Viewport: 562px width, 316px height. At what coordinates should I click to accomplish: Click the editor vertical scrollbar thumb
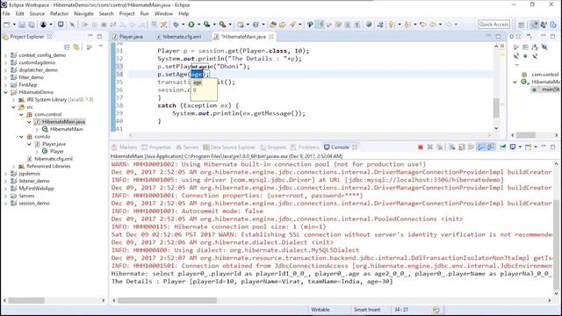tap(496, 107)
